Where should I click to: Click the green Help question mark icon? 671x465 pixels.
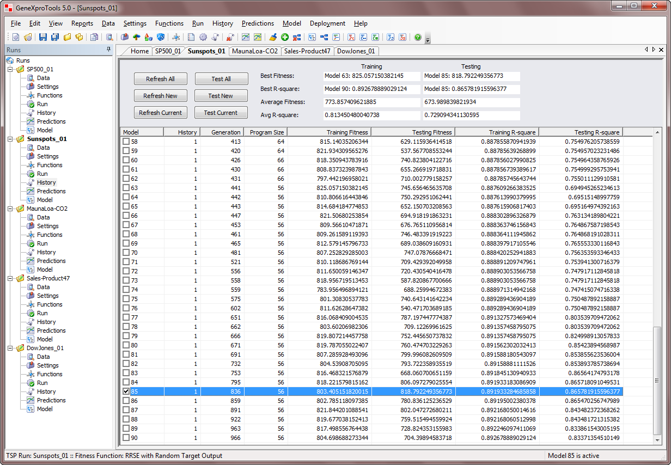417,38
